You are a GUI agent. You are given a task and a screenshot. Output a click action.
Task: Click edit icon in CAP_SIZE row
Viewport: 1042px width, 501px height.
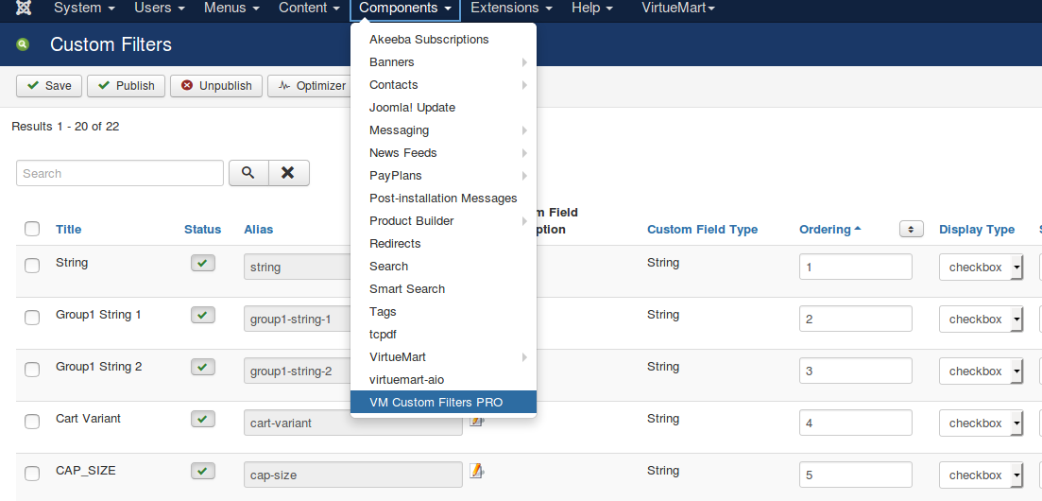click(476, 471)
